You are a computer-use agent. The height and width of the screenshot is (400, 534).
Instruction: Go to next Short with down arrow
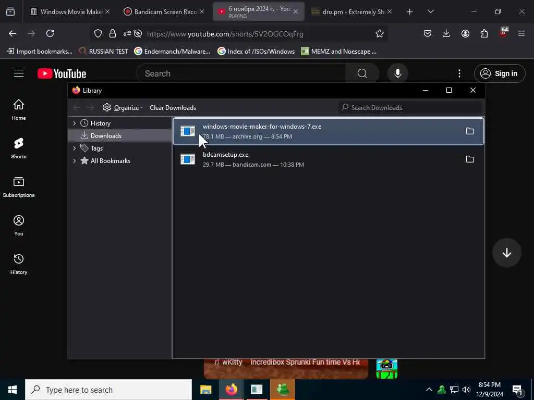coord(506,253)
